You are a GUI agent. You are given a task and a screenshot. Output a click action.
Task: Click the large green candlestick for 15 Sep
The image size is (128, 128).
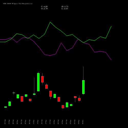click(38, 82)
